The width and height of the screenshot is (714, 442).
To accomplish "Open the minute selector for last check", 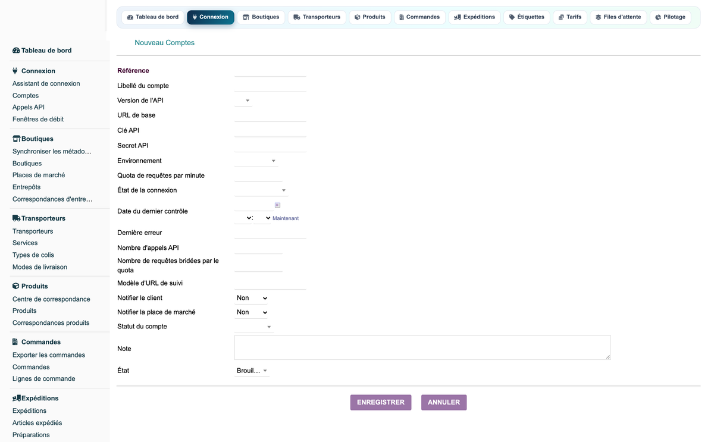I will (x=263, y=218).
